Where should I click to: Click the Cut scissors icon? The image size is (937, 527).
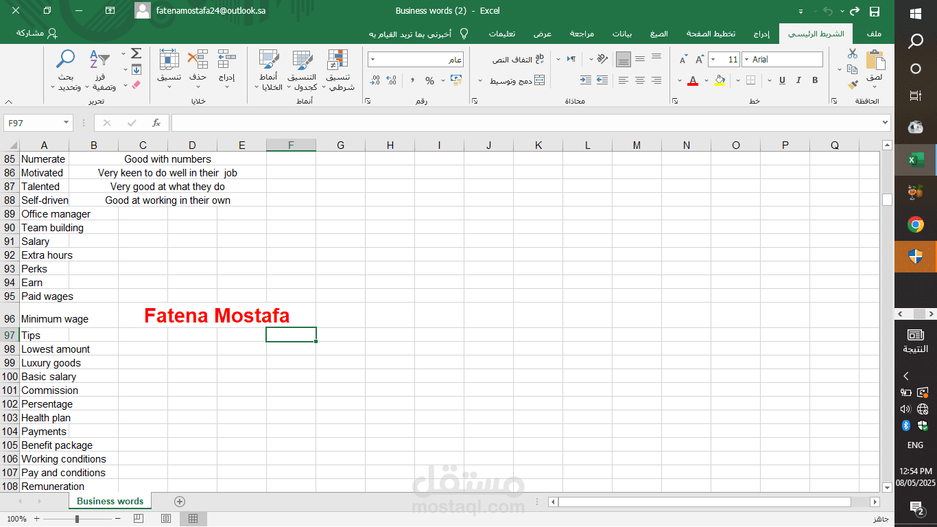(x=853, y=54)
